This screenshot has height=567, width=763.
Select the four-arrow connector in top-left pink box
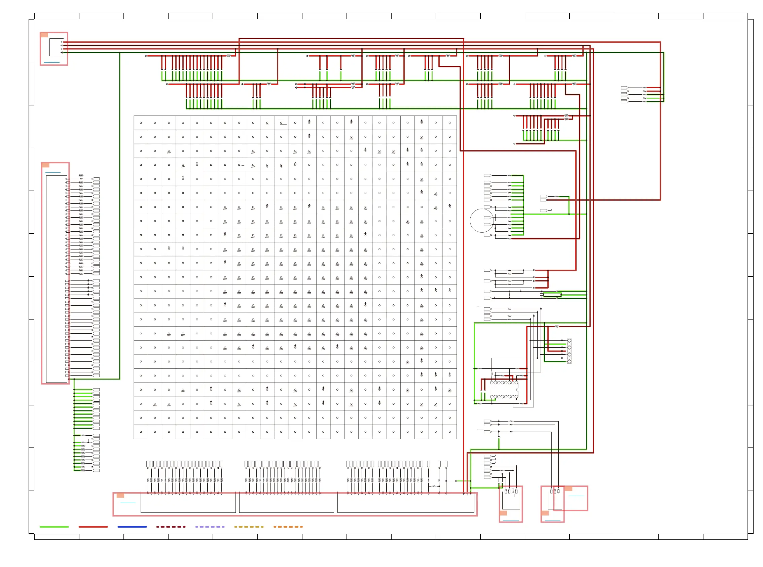57,47
